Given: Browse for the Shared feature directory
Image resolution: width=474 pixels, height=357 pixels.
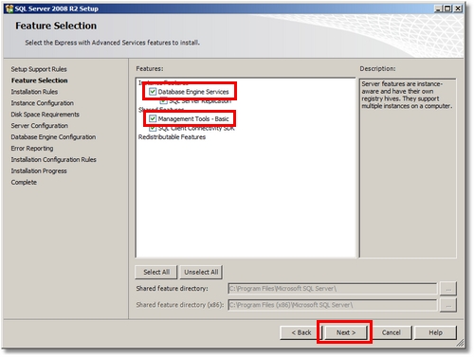Looking at the screenshot, I should (x=448, y=289).
